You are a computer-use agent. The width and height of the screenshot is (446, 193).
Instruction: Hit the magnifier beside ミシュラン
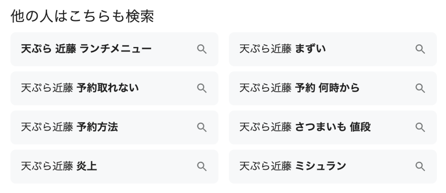click(x=420, y=166)
